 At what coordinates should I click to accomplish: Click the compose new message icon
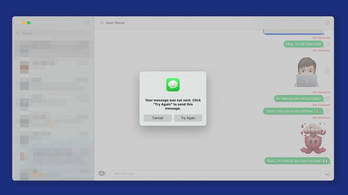click(87, 23)
